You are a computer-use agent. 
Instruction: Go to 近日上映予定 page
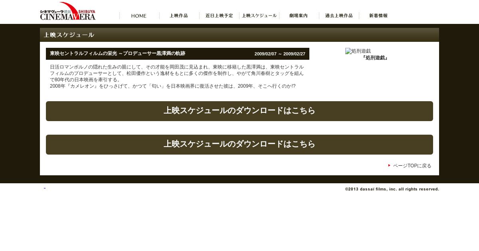pos(219,16)
